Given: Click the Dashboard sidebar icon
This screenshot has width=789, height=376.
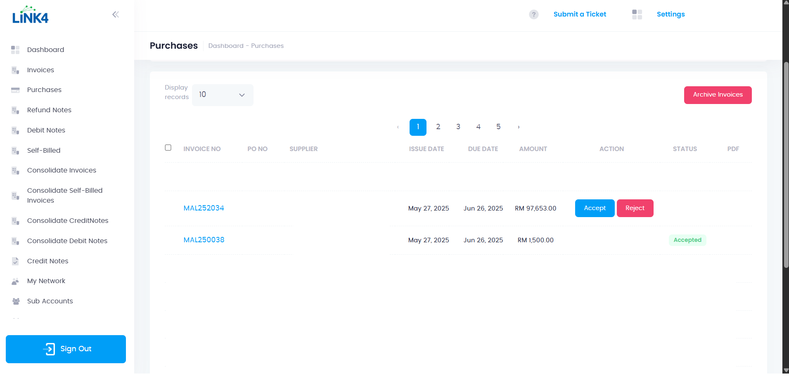Looking at the screenshot, I should [15, 50].
